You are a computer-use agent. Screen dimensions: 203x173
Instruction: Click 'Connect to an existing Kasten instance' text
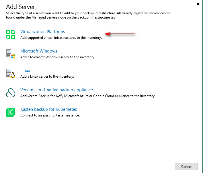50,115
